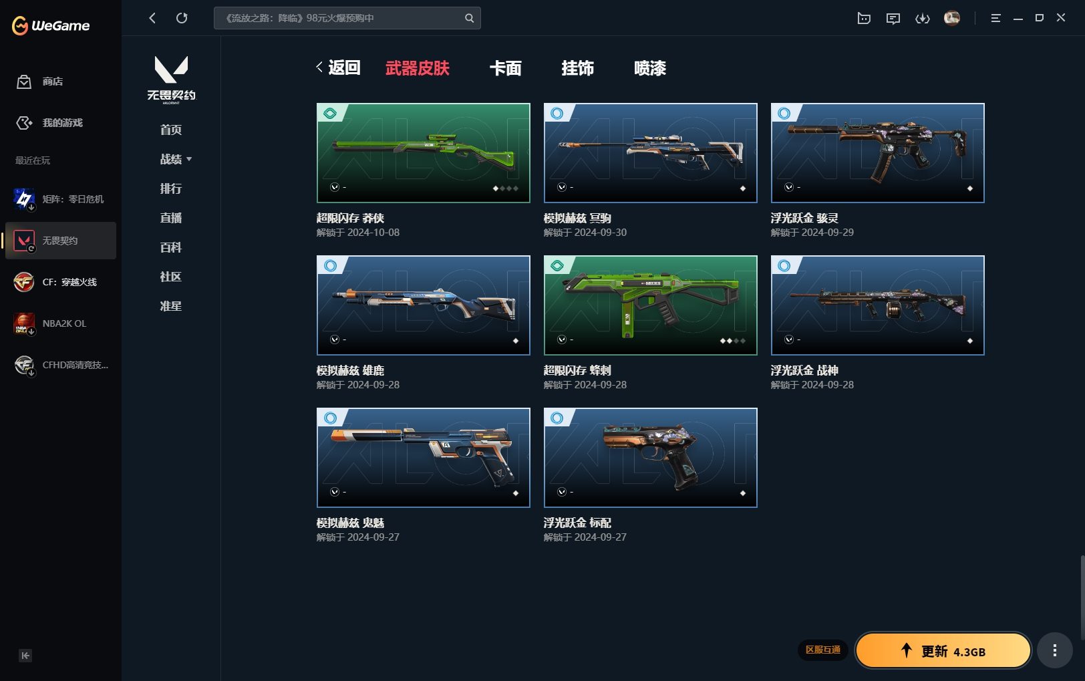Switch to the 武器皮肤 tab
Image resolution: width=1085 pixels, height=681 pixels.
418,68
